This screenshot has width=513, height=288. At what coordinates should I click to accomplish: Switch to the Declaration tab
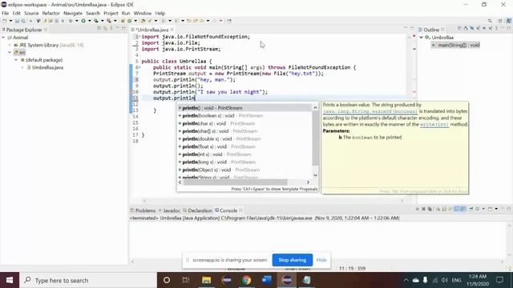coord(198,210)
